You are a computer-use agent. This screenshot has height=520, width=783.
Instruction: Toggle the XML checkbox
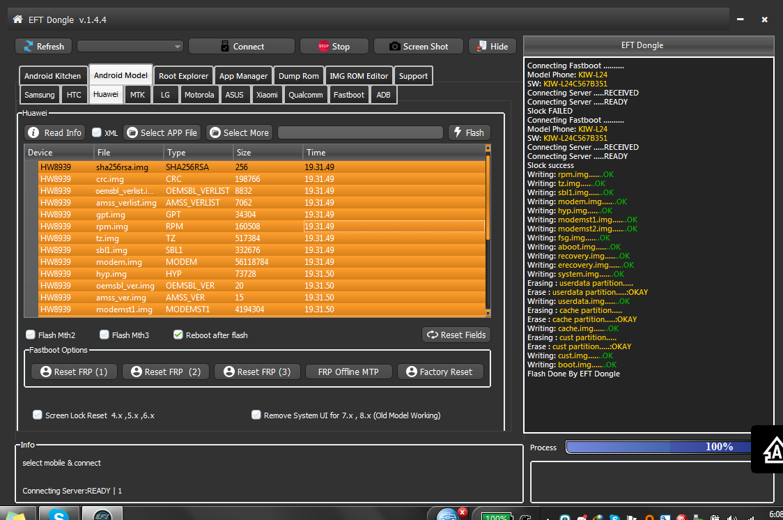(97, 132)
